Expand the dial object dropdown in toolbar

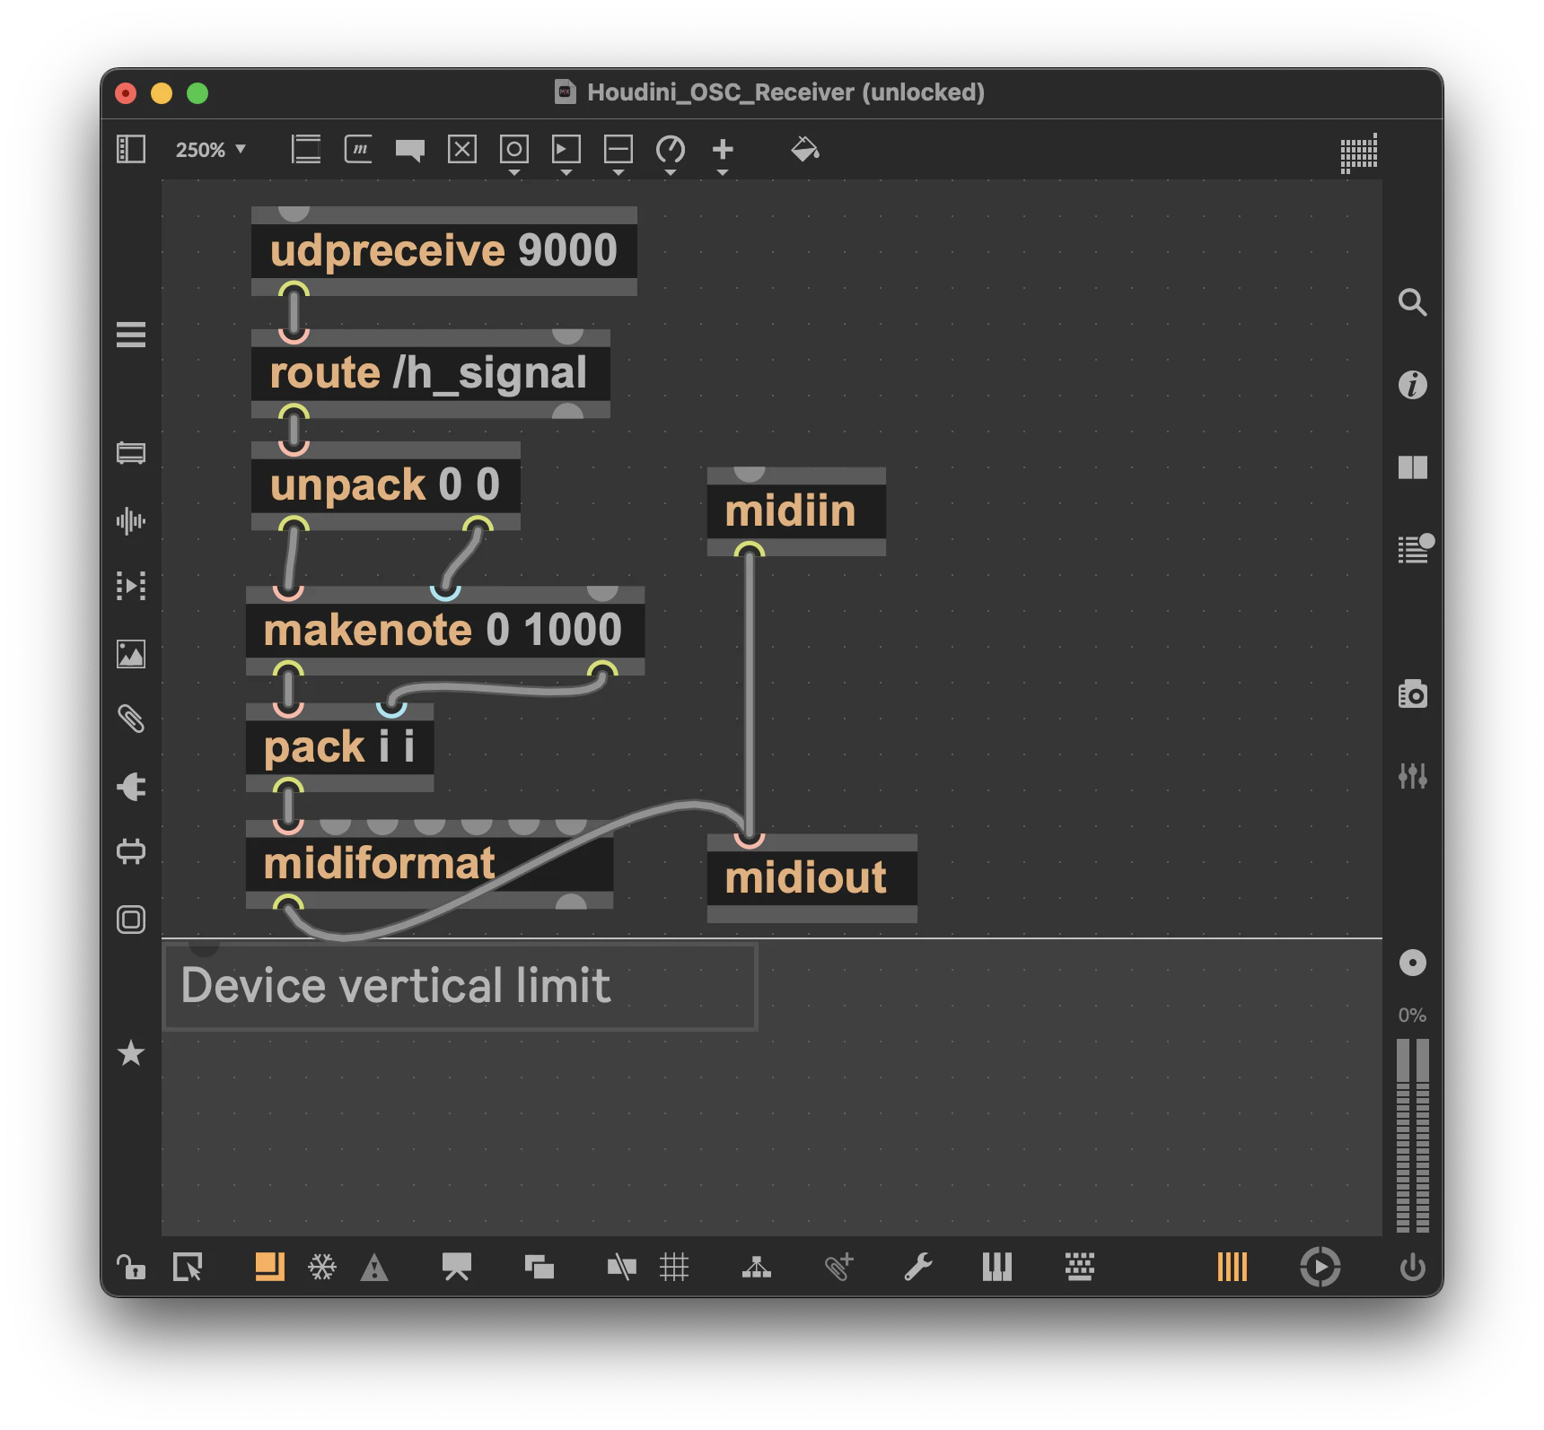671,171
